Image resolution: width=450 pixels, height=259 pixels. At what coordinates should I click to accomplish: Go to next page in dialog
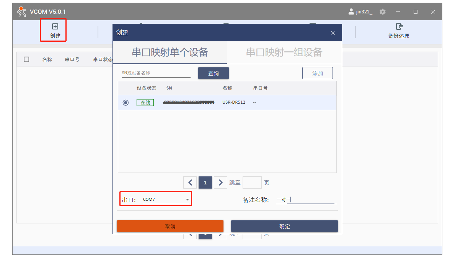220,183
